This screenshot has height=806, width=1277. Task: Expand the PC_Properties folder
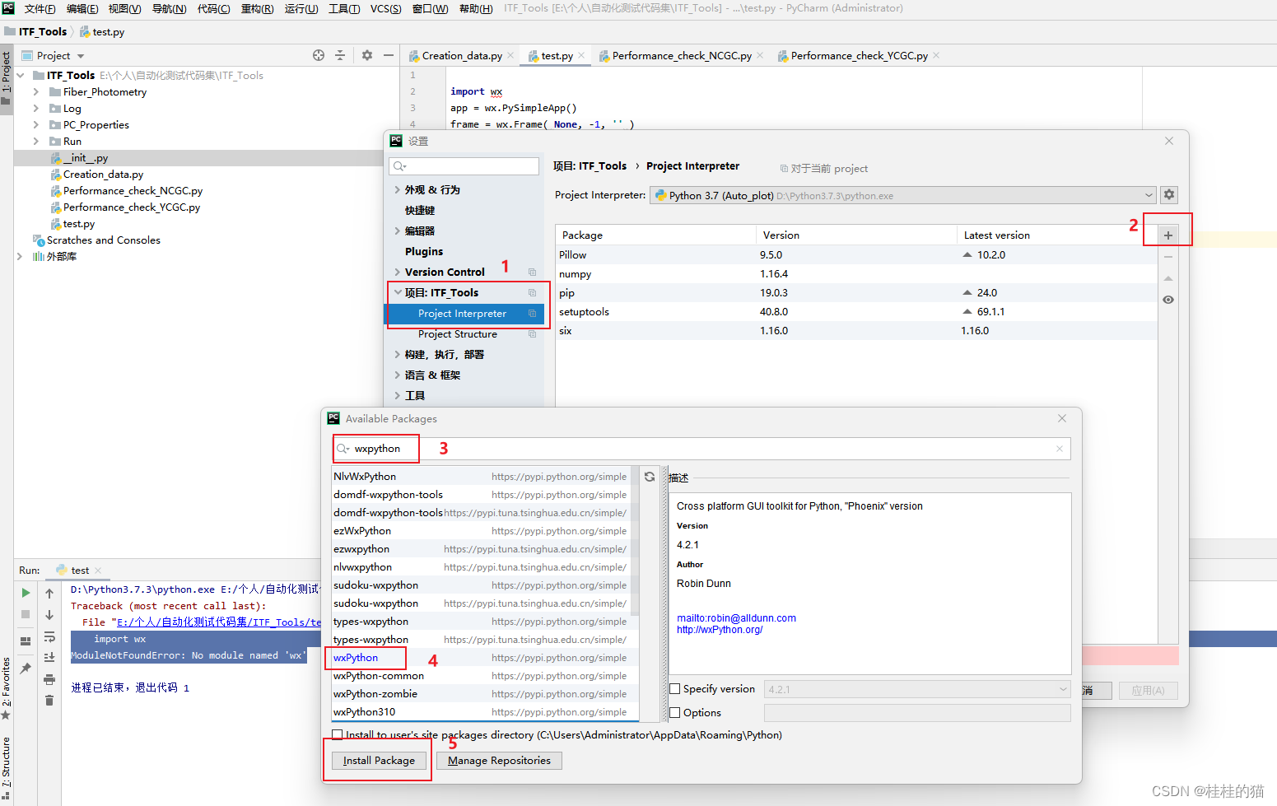(35, 125)
